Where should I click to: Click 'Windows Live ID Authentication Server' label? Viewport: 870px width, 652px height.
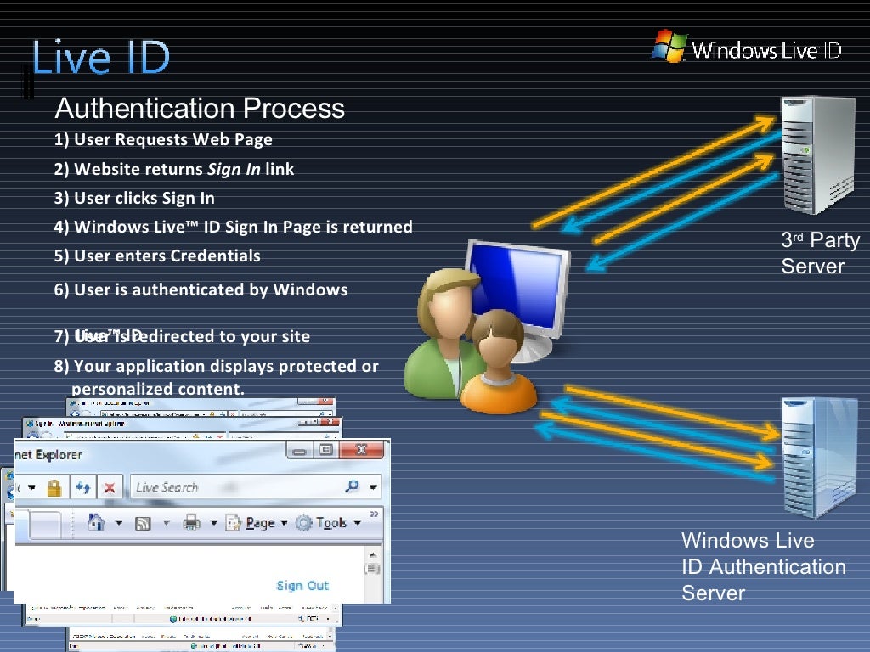click(x=764, y=566)
